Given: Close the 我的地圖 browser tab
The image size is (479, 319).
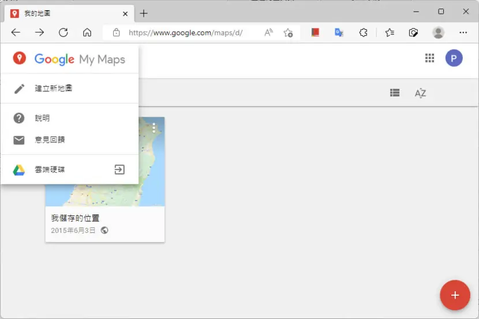Looking at the screenshot, I should [125, 14].
